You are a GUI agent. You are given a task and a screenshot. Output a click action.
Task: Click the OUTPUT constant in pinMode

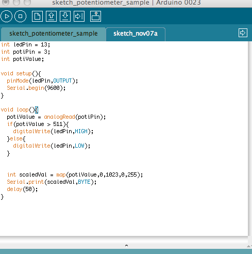point(62,81)
